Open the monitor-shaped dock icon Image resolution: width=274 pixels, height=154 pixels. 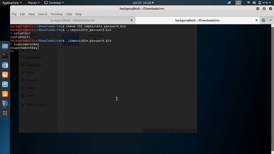5,104
